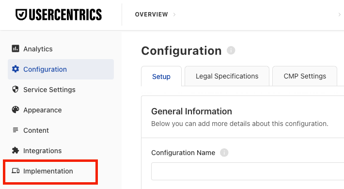Click the Usercentrics logo

click(x=59, y=15)
